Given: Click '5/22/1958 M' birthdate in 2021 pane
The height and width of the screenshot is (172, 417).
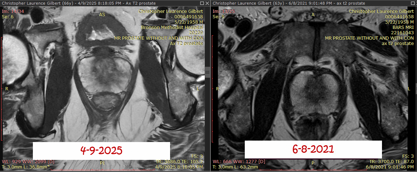Looking at the screenshot, I should click(x=399, y=22).
